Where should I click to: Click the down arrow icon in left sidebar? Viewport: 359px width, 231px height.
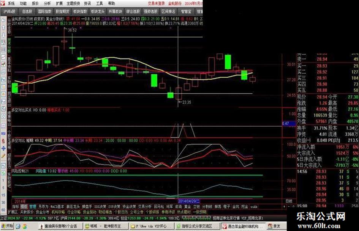click(3, 35)
